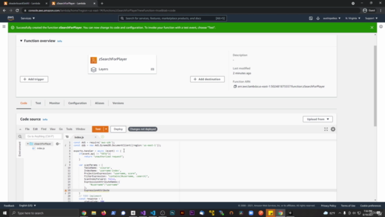Open the account name dropdown

tap(331, 18)
